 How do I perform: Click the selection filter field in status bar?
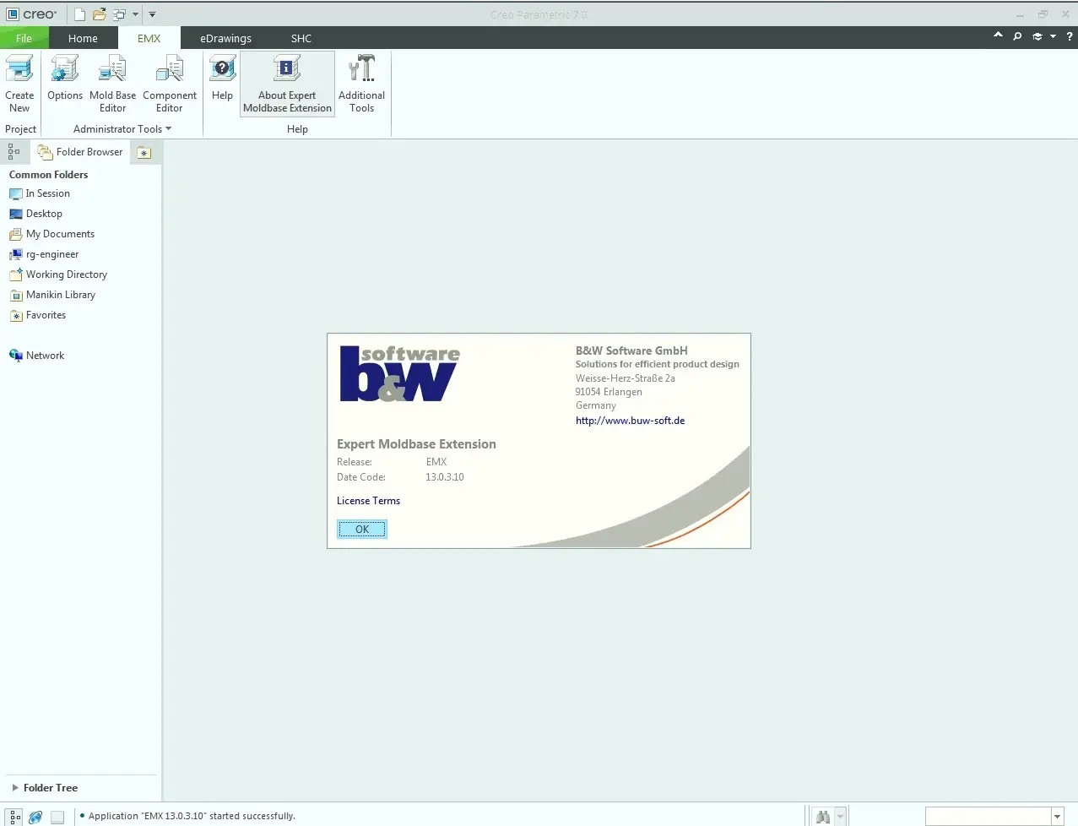[988, 817]
